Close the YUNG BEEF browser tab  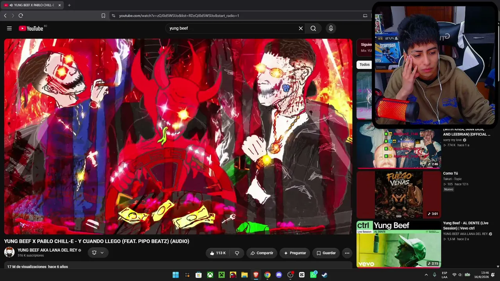59,5
